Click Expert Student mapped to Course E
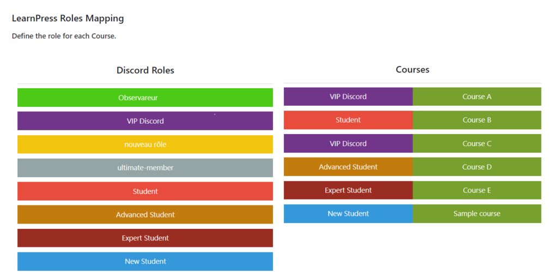The width and height of the screenshot is (558, 272). 348,190
